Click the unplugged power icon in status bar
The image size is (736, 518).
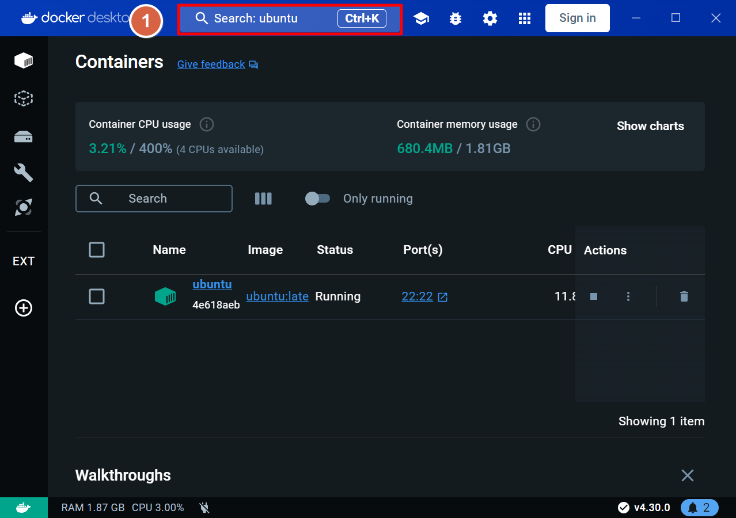click(204, 508)
